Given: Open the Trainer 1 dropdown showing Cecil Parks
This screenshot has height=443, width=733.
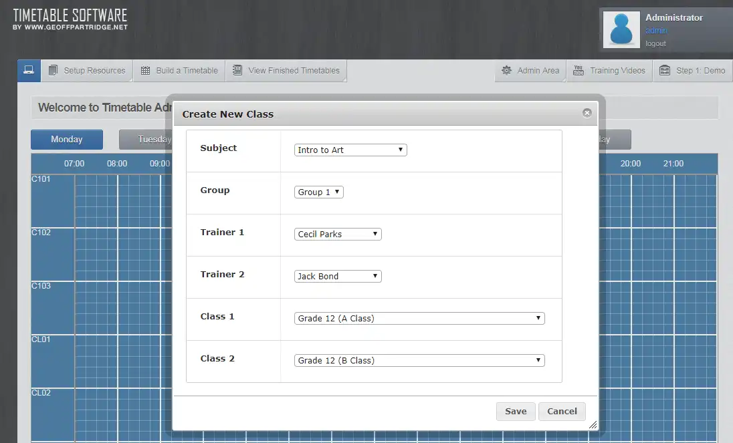Looking at the screenshot, I should (x=337, y=234).
